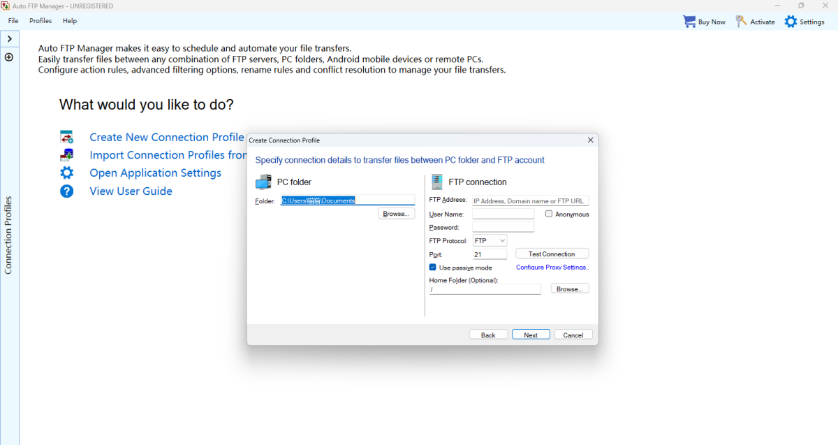The width and height of the screenshot is (838, 445).
Task: Open the Profiles menu
Action: (x=41, y=21)
